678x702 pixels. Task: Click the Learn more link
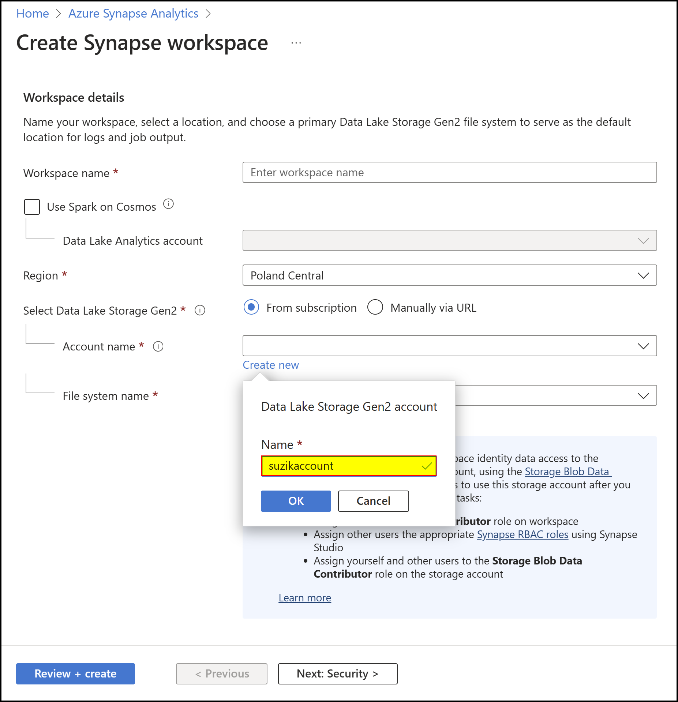tap(305, 598)
